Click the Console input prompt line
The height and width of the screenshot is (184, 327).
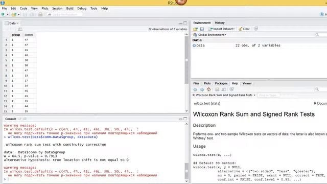tap(94, 179)
